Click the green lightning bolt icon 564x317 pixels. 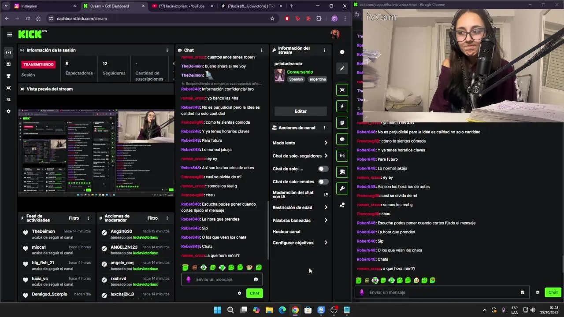pyautogui.click(x=342, y=106)
